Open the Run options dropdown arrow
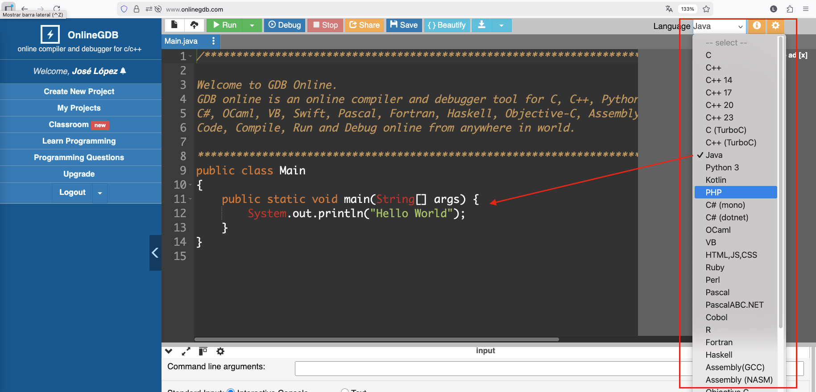 click(252, 25)
